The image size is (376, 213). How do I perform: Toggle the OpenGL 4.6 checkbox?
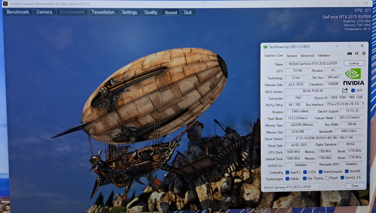click(342, 178)
